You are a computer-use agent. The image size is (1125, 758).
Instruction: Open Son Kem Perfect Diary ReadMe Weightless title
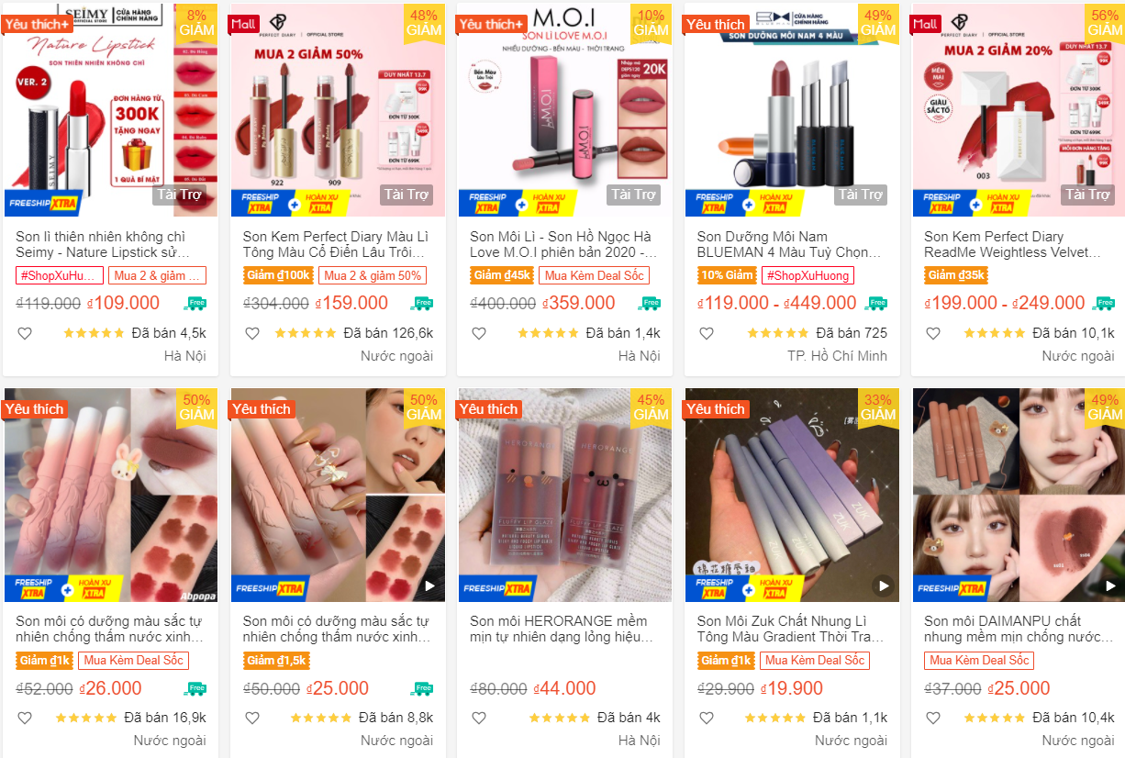point(1012,244)
